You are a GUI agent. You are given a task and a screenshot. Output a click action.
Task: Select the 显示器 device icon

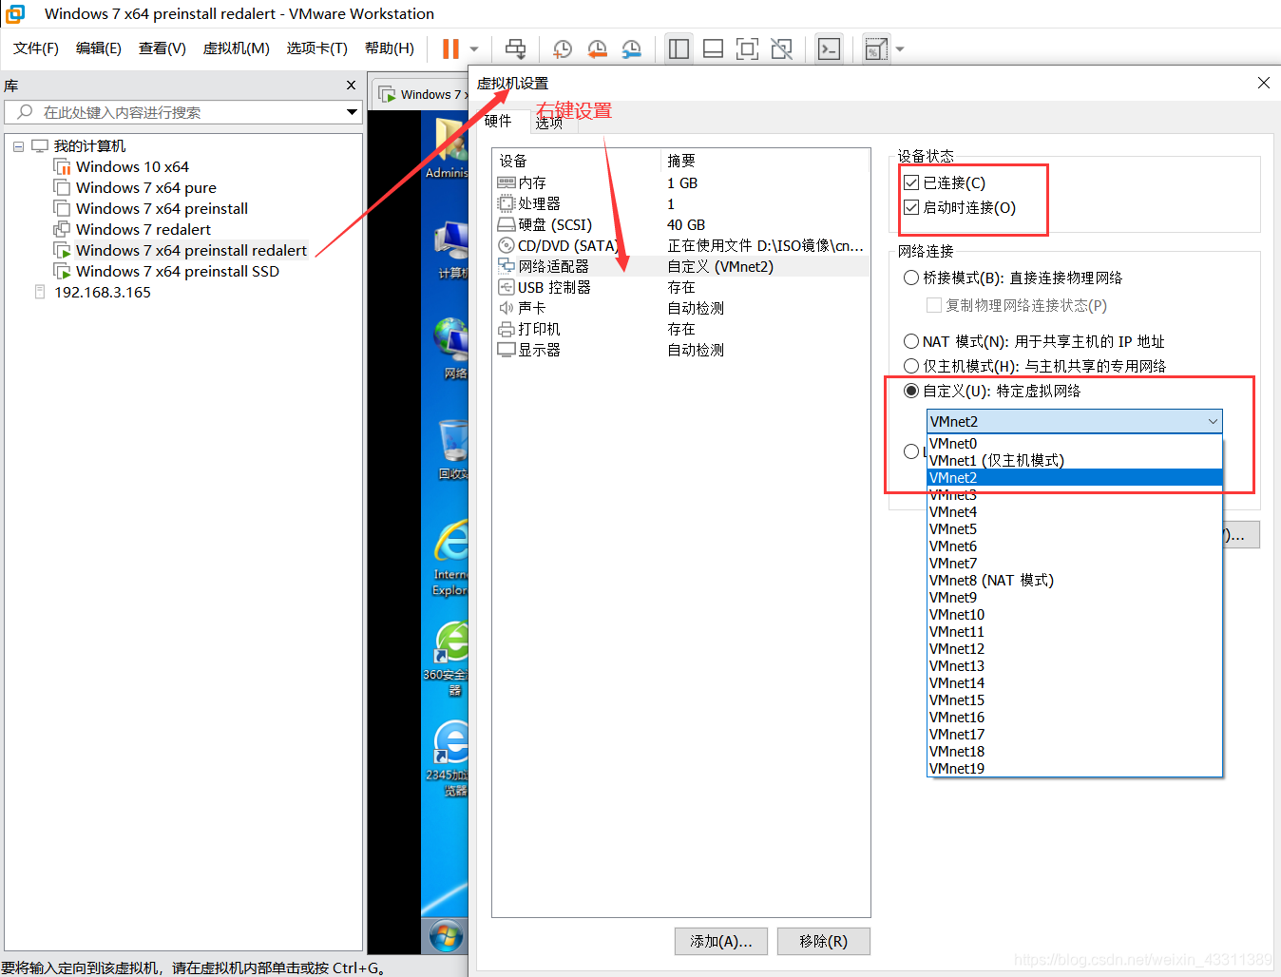507,350
